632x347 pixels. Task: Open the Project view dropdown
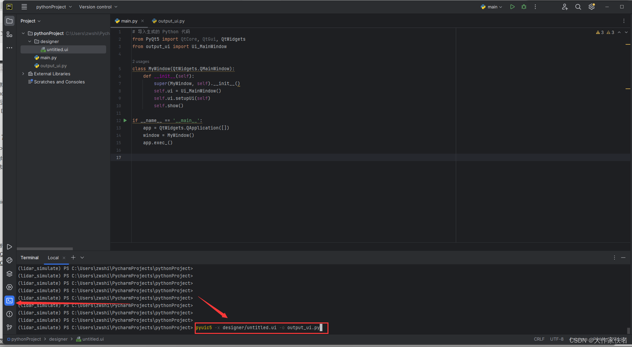tap(30, 21)
